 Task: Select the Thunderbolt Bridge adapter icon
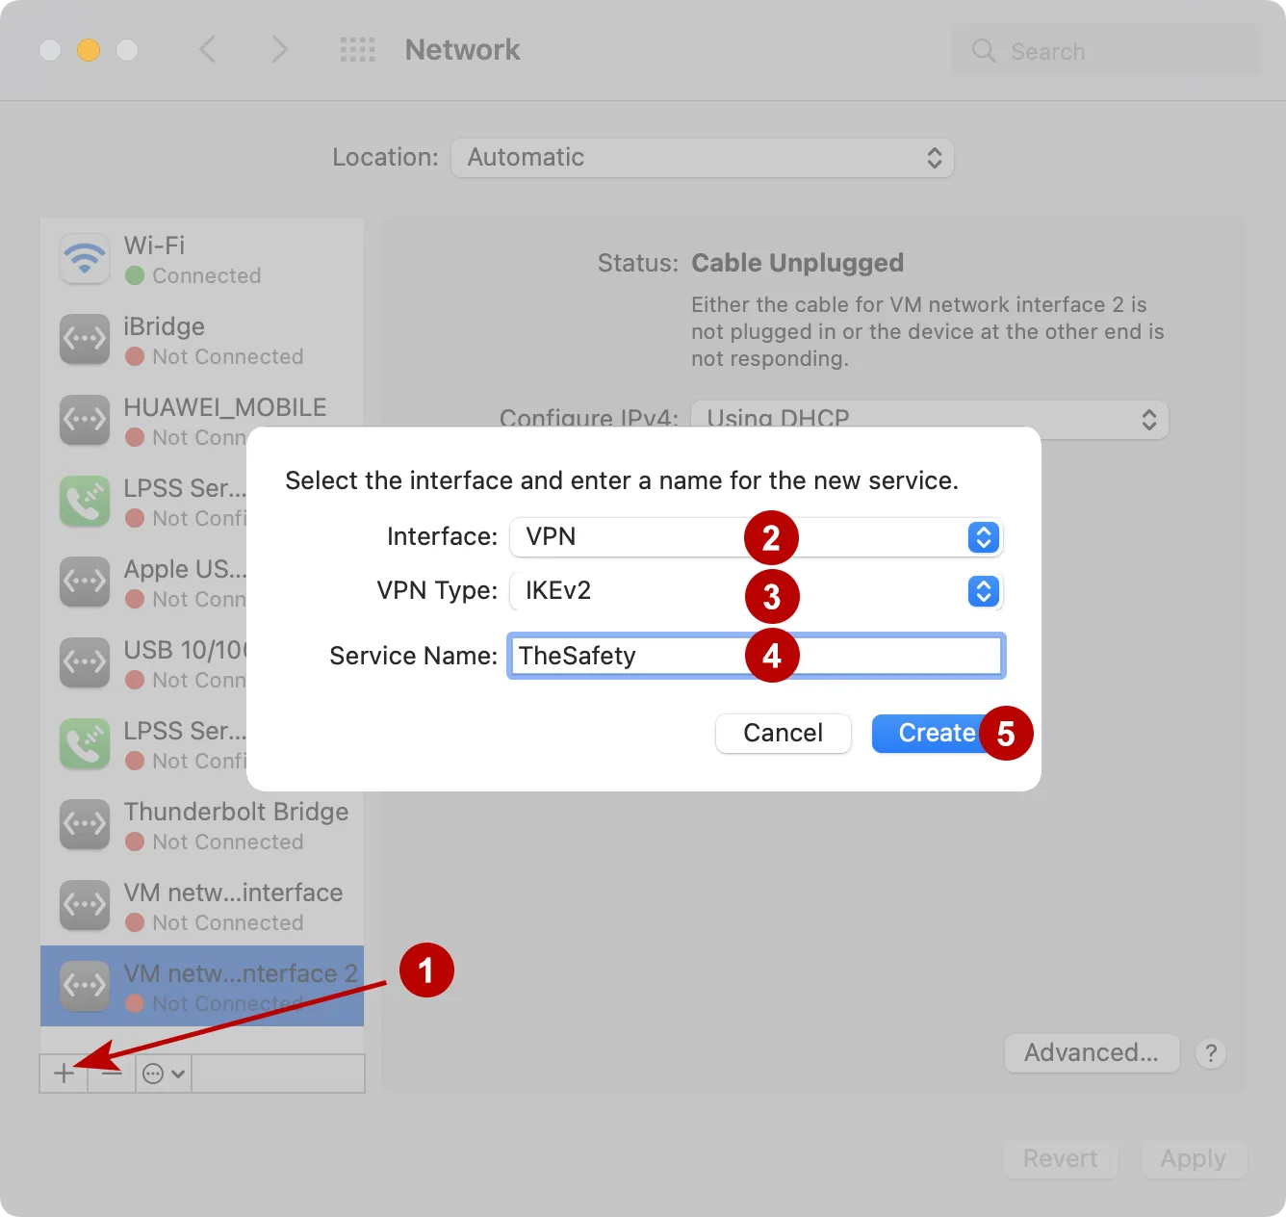tap(84, 825)
